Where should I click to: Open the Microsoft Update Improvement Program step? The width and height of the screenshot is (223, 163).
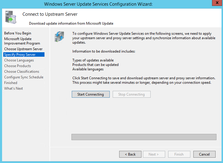coord(22,41)
